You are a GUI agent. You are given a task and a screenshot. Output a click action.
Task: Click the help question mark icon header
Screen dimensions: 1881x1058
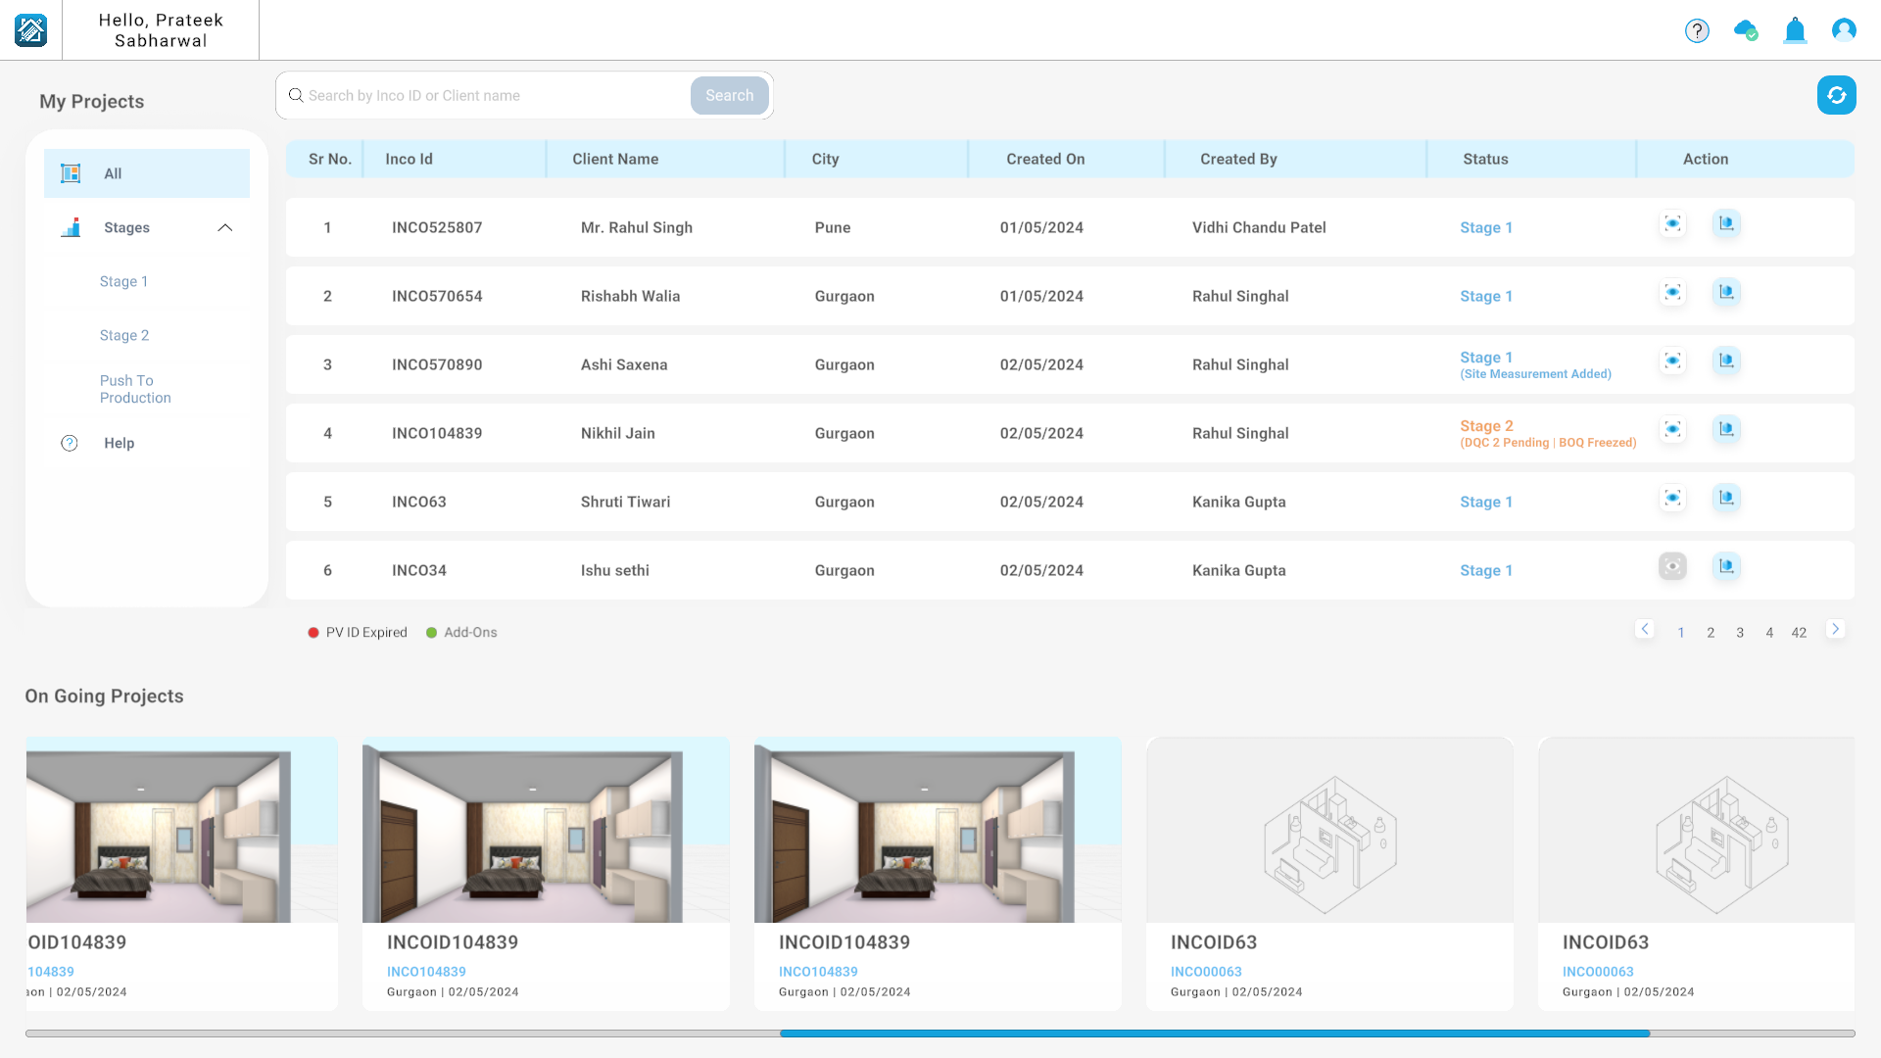[x=1696, y=29]
